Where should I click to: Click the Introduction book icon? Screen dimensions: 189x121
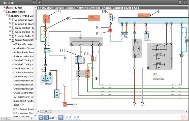click(x=7, y=8)
